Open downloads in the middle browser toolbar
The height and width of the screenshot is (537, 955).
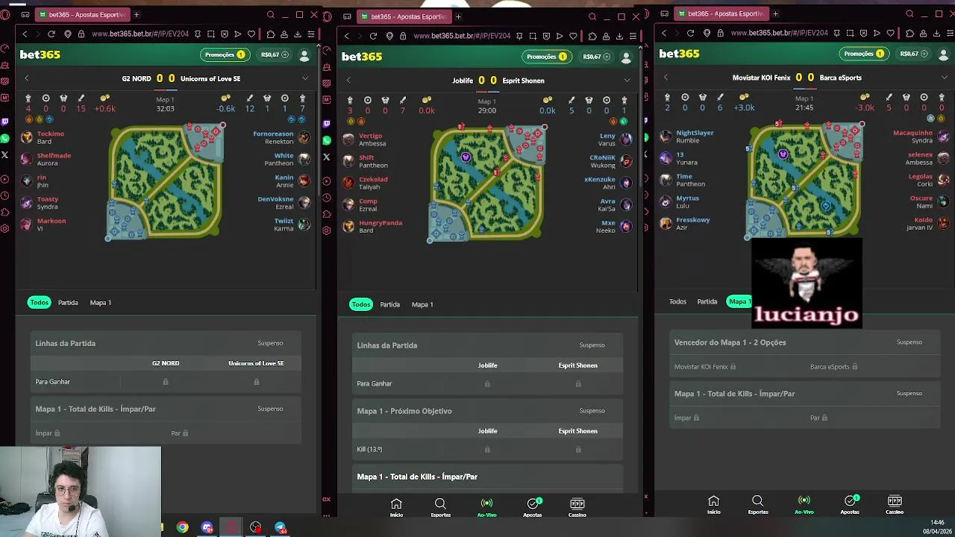click(619, 36)
